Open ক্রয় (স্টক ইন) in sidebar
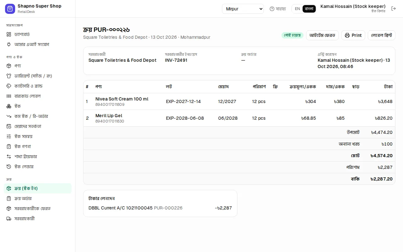Screen dimensions: 403x252 (x=38, y=188)
